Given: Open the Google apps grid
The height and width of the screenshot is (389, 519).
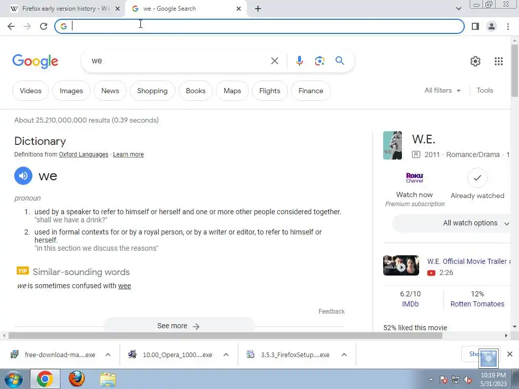Looking at the screenshot, I should 499,61.
